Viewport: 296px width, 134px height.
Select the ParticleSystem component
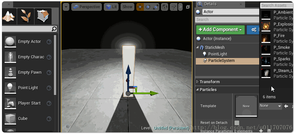pos(227,61)
